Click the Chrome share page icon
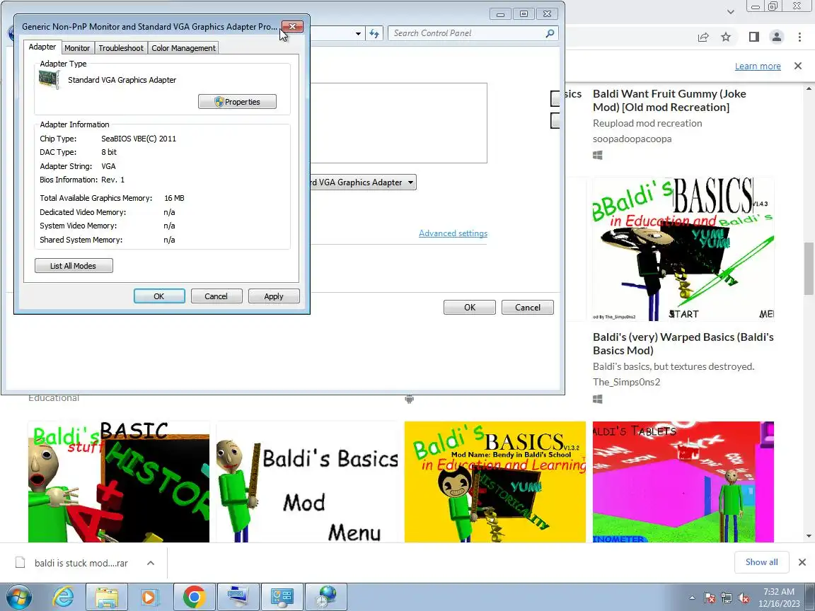Screen dimensions: 815x611 coord(703,37)
